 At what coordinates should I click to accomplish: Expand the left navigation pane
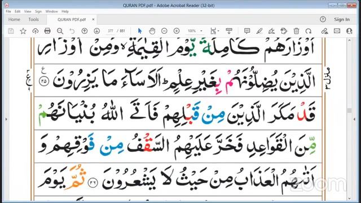(x=6, y=119)
